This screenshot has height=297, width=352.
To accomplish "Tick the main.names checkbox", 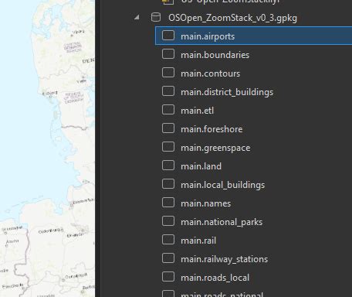I will pos(168,203).
